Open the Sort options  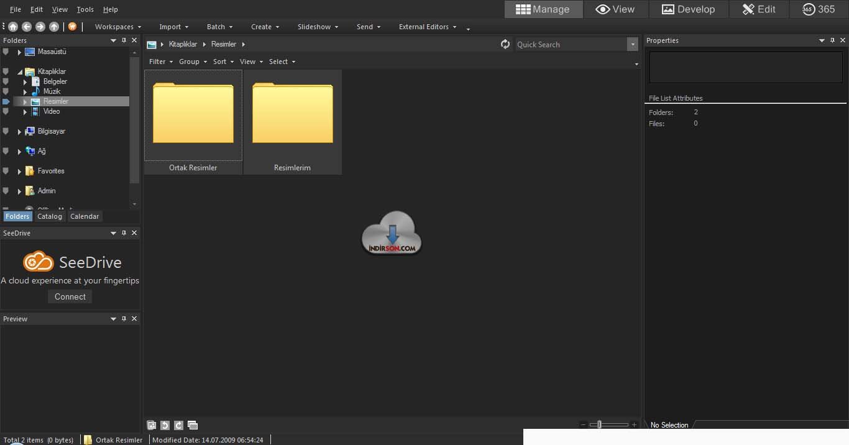[224, 62]
